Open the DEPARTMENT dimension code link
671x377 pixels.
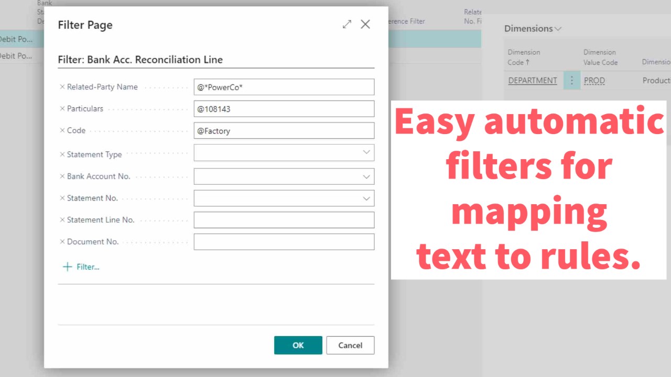[533, 81]
